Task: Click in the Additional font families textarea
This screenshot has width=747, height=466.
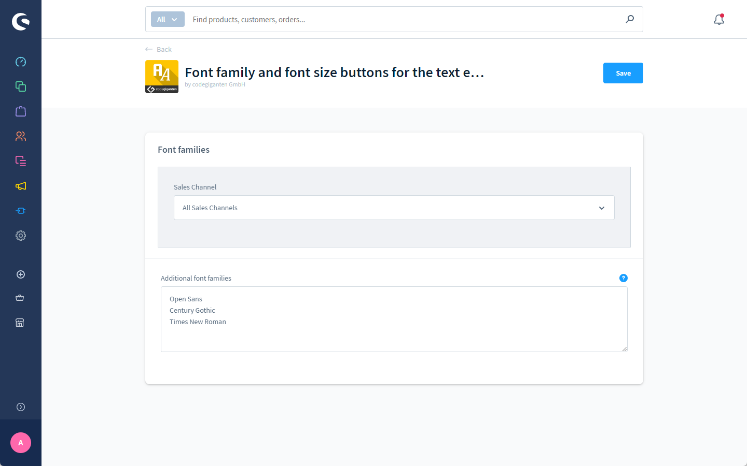Action: coord(394,319)
